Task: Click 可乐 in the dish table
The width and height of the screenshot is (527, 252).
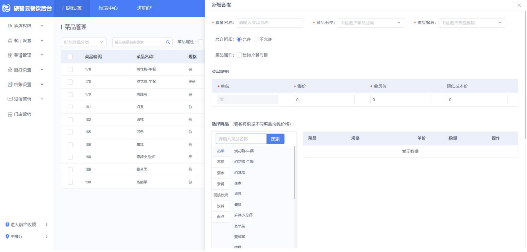Action: tap(139, 132)
